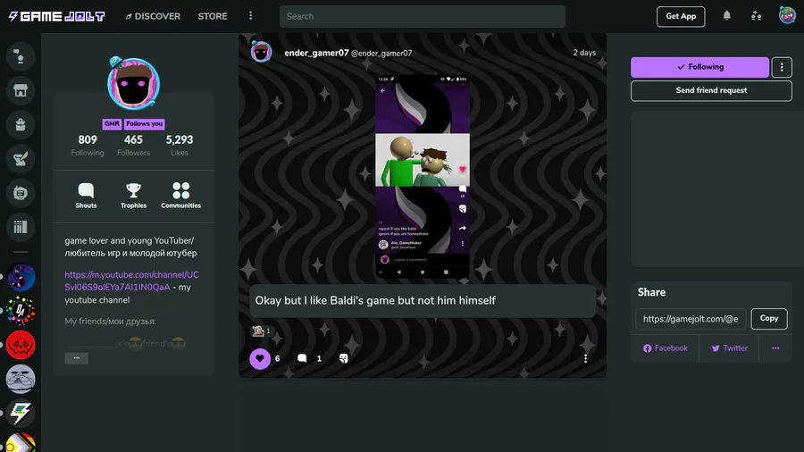The image size is (804, 452).
Task: View ender_gamer07's large profile avatar
Action: (x=133, y=83)
